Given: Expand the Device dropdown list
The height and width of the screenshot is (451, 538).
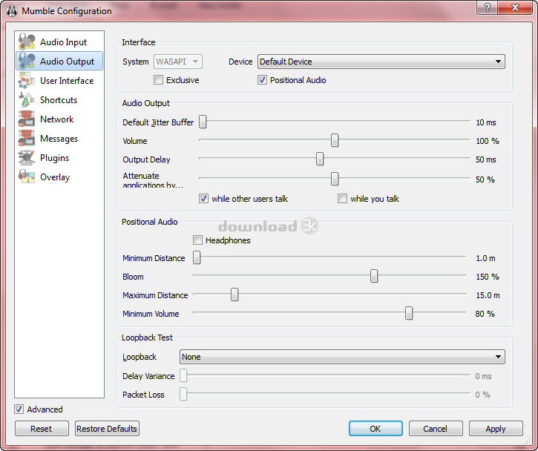Looking at the screenshot, I should [x=381, y=62].
